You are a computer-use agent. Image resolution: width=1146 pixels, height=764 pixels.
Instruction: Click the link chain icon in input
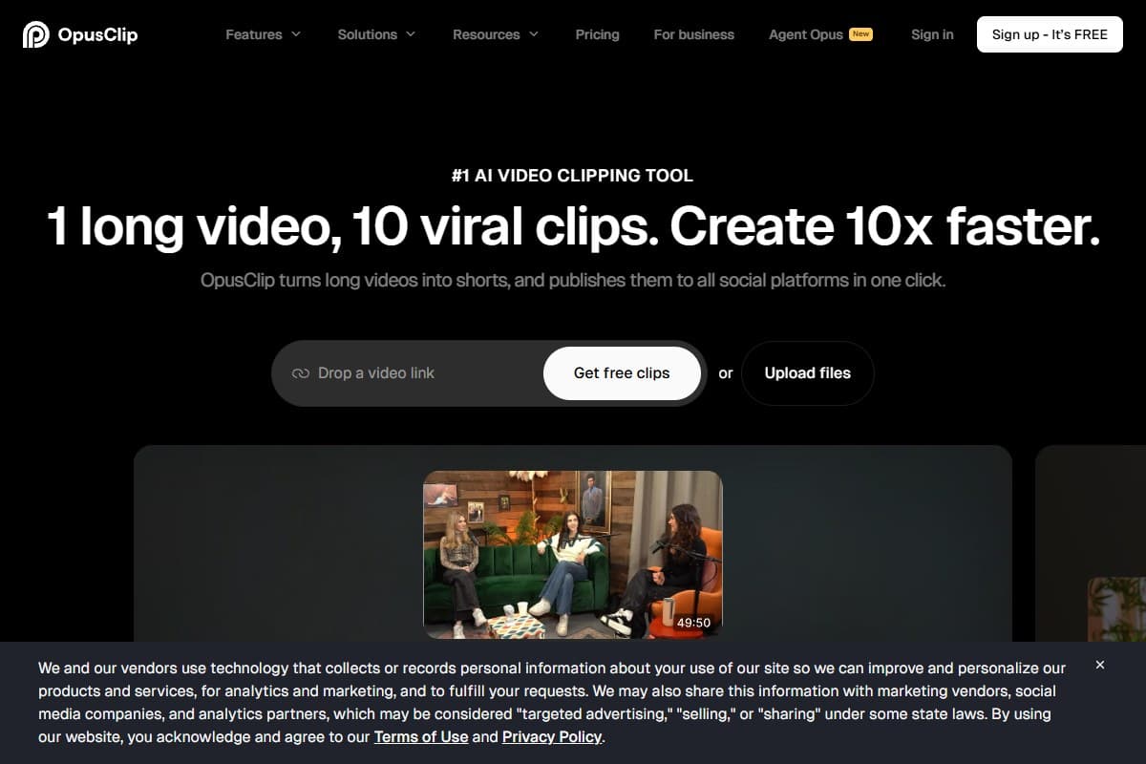click(301, 373)
